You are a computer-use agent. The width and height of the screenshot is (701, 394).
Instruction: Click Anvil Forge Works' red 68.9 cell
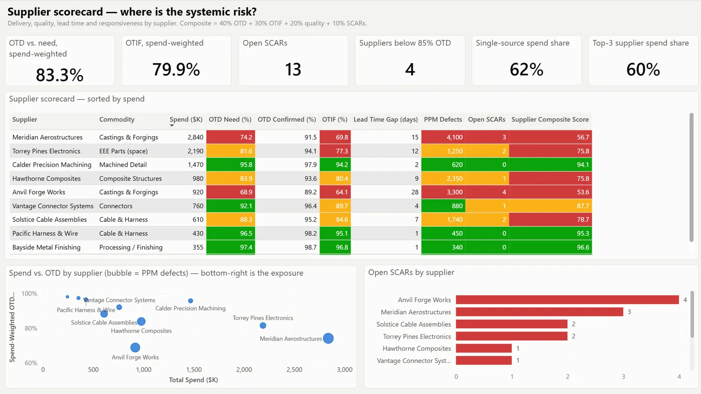(x=231, y=192)
